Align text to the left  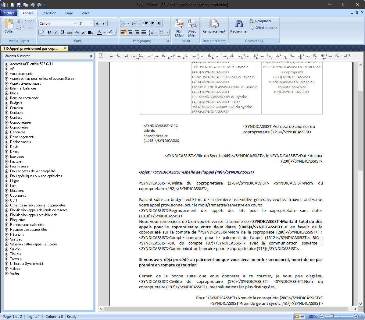123,32
